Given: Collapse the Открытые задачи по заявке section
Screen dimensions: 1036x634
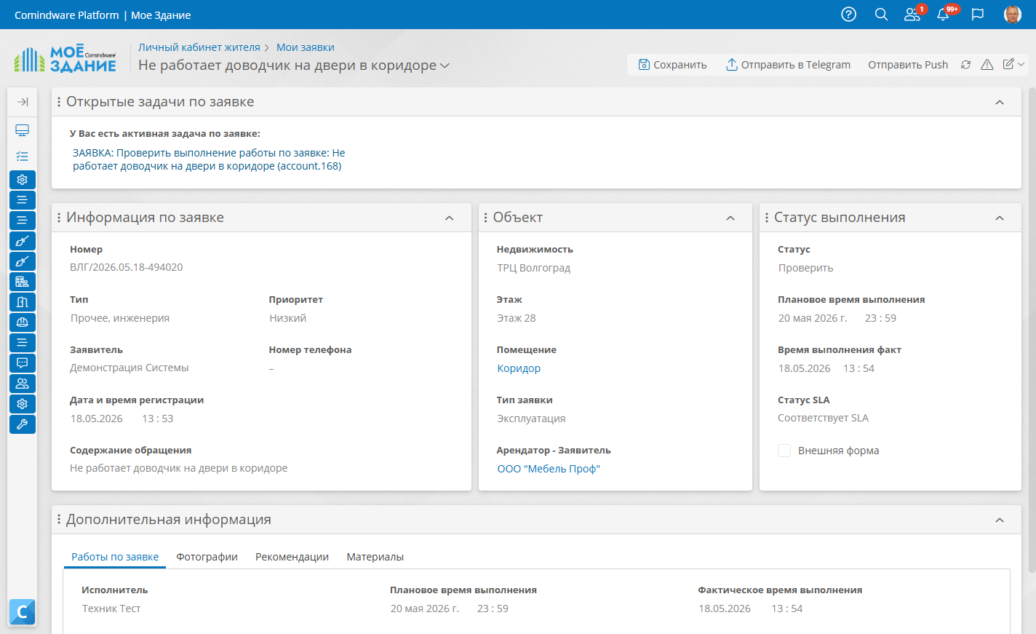Looking at the screenshot, I should [1000, 103].
